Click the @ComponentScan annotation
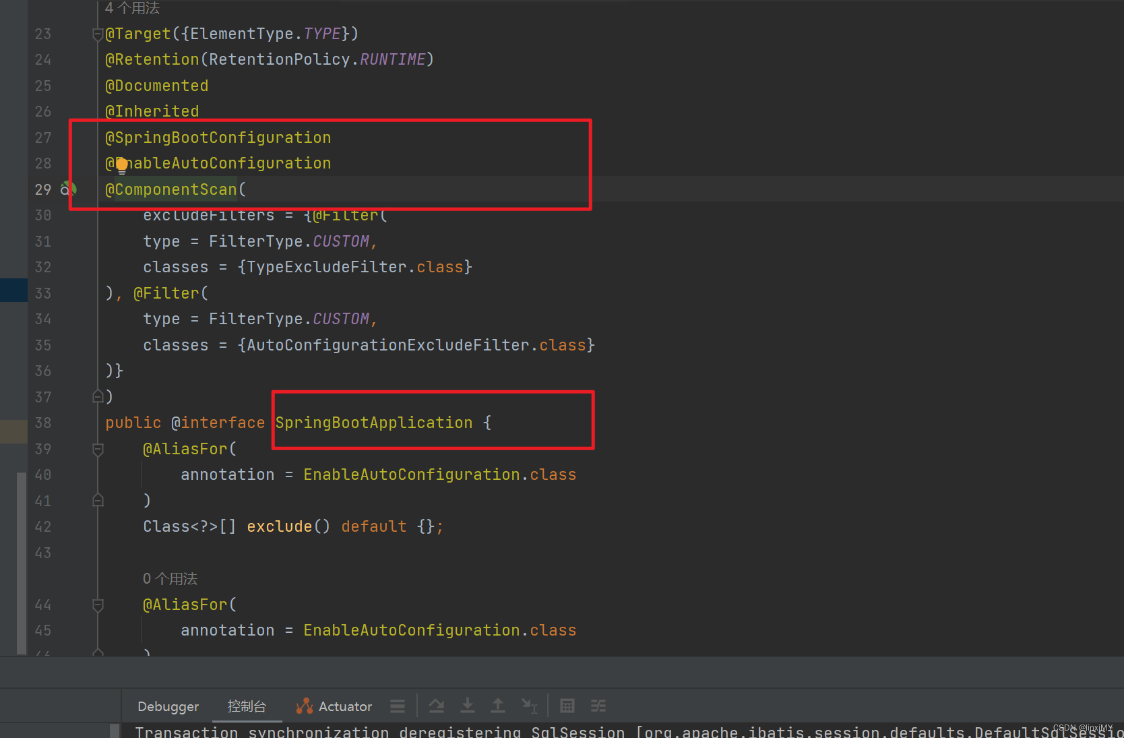Image resolution: width=1124 pixels, height=738 pixels. pyautogui.click(x=171, y=189)
